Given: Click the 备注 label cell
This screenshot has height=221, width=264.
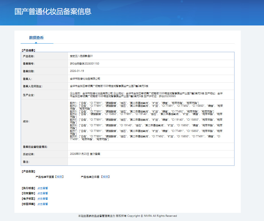Looking at the screenshot, I should [x=44, y=162].
